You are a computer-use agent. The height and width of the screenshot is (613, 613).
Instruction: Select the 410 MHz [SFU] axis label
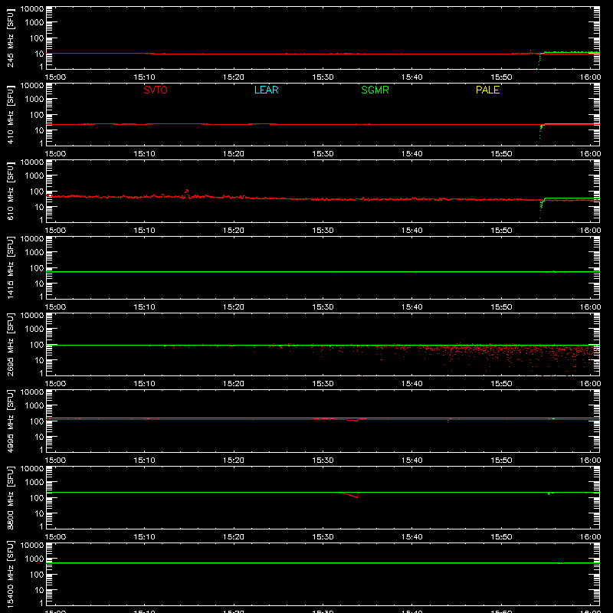point(11,114)
